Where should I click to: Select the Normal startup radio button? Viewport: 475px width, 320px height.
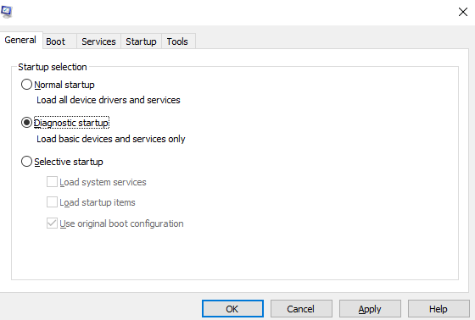point(26,85)
